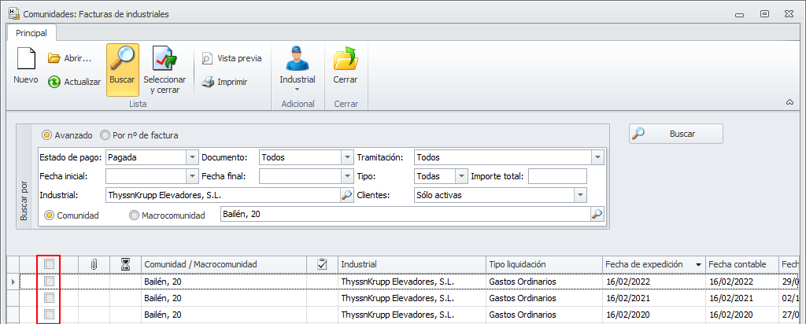Open the Abrir folder icon
The height and width of the screenshot is (324, 806).
point(54,58)
